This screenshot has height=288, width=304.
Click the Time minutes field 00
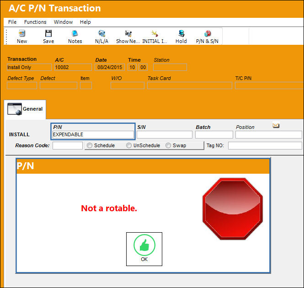tap(143, 67)
